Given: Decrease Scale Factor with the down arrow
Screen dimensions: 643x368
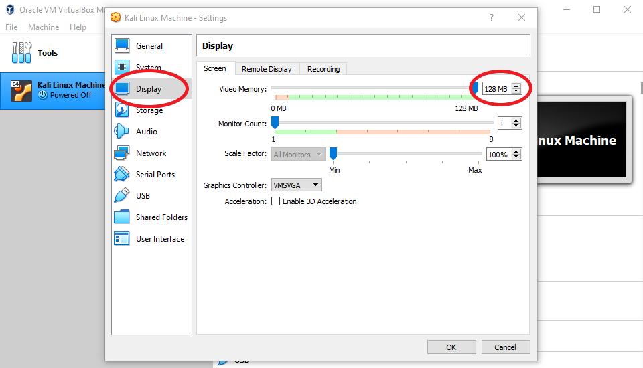Looking at the screenshot, I should point(516,157).
